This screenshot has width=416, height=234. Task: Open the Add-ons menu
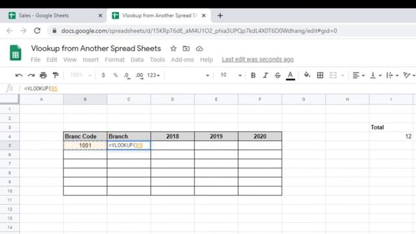pyautogui.click(x=182, y=60)
